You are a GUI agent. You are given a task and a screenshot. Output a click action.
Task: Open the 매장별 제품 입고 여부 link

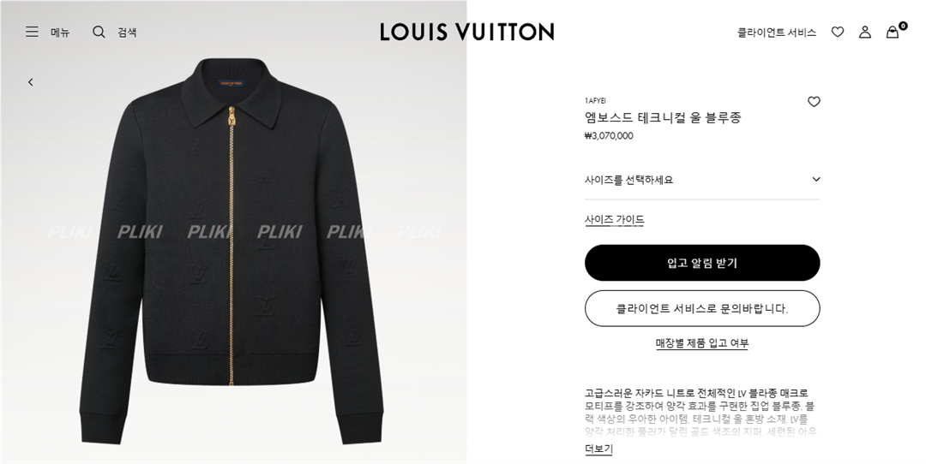coord(702,343)
